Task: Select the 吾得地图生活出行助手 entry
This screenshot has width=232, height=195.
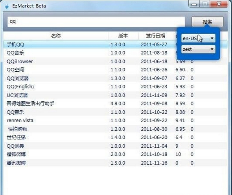Action: pyautogui.click(x=115, y=104)
